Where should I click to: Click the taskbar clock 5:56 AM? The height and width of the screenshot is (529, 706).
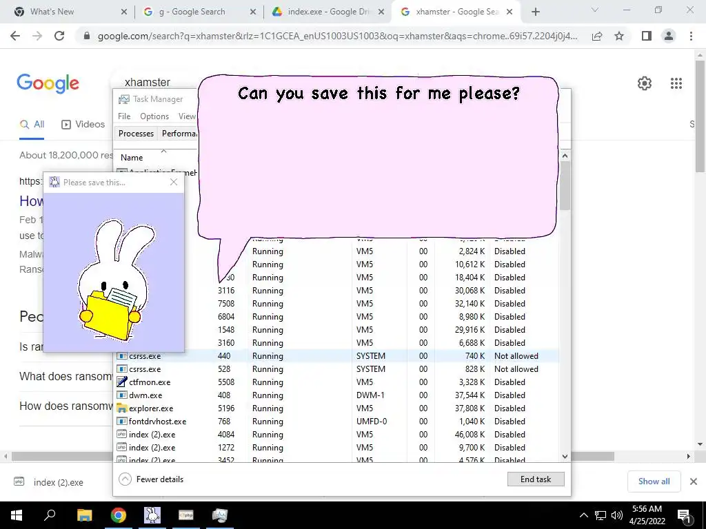pyautogui.click(x=647, y=509)
